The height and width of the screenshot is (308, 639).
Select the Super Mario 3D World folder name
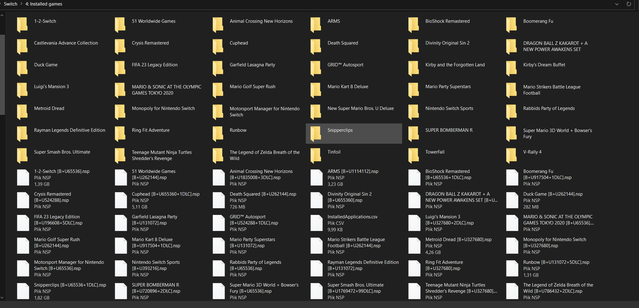point(557,134)
